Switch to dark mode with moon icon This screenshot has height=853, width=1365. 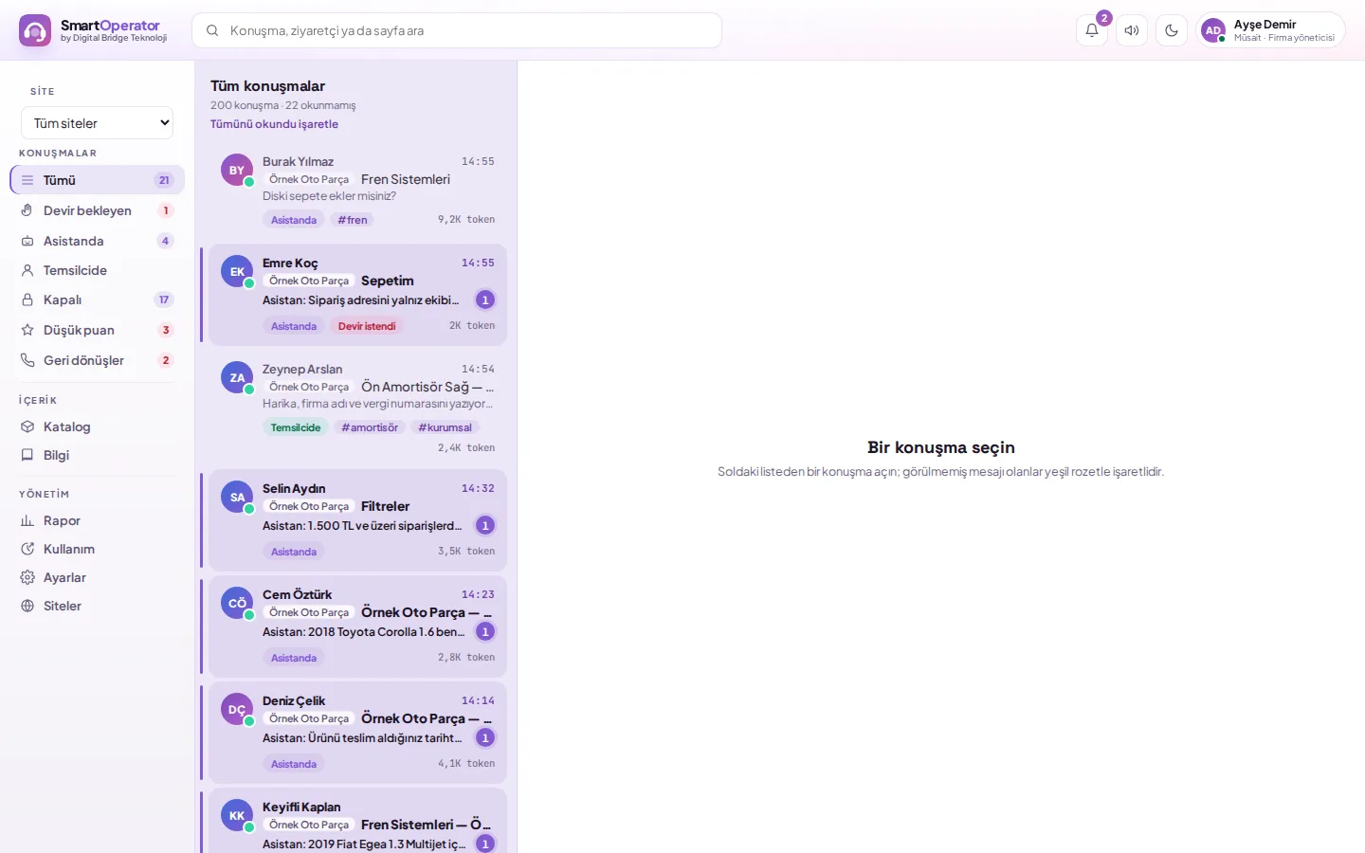[x=1172, y=30]
